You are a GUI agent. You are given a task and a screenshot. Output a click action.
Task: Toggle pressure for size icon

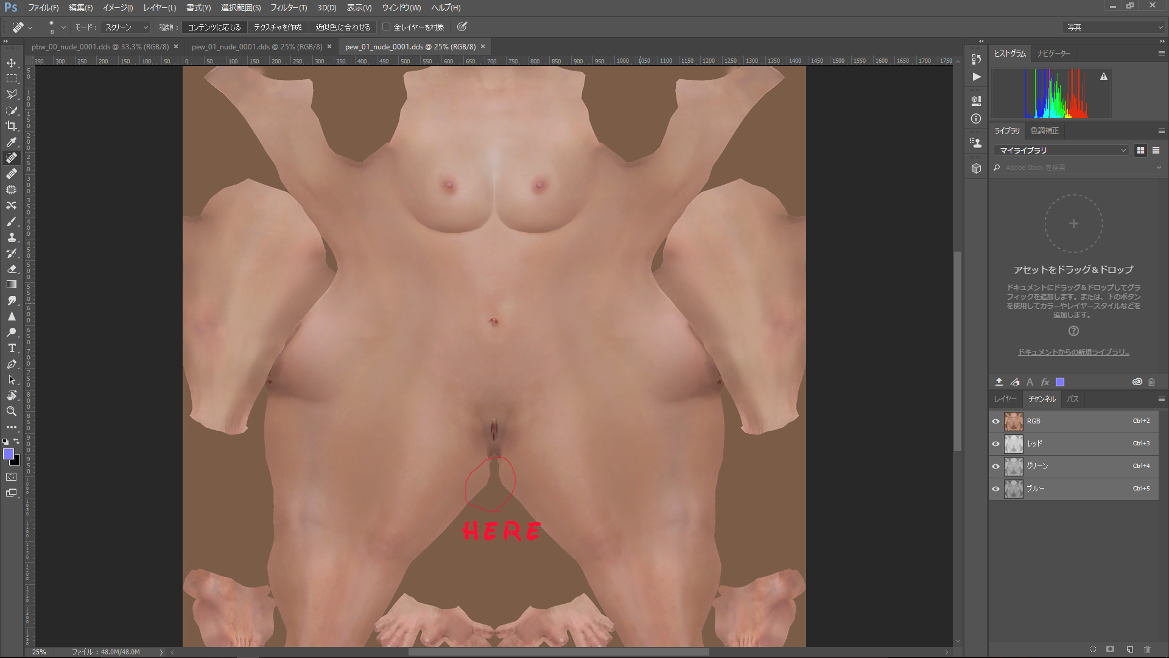coord(462,27)
